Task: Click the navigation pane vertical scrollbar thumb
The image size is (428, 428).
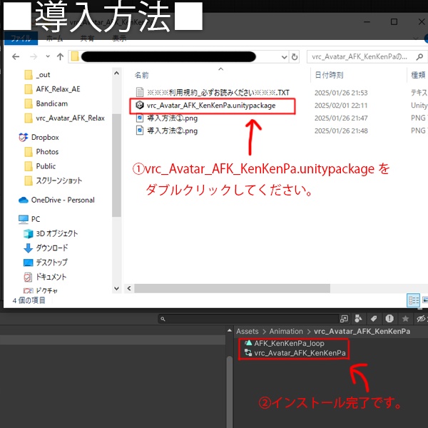Action: 116,165
